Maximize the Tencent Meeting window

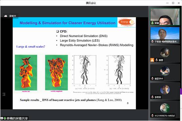pos(173,3)
